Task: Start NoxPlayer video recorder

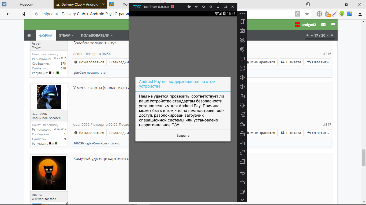Action: click(242, 124)
